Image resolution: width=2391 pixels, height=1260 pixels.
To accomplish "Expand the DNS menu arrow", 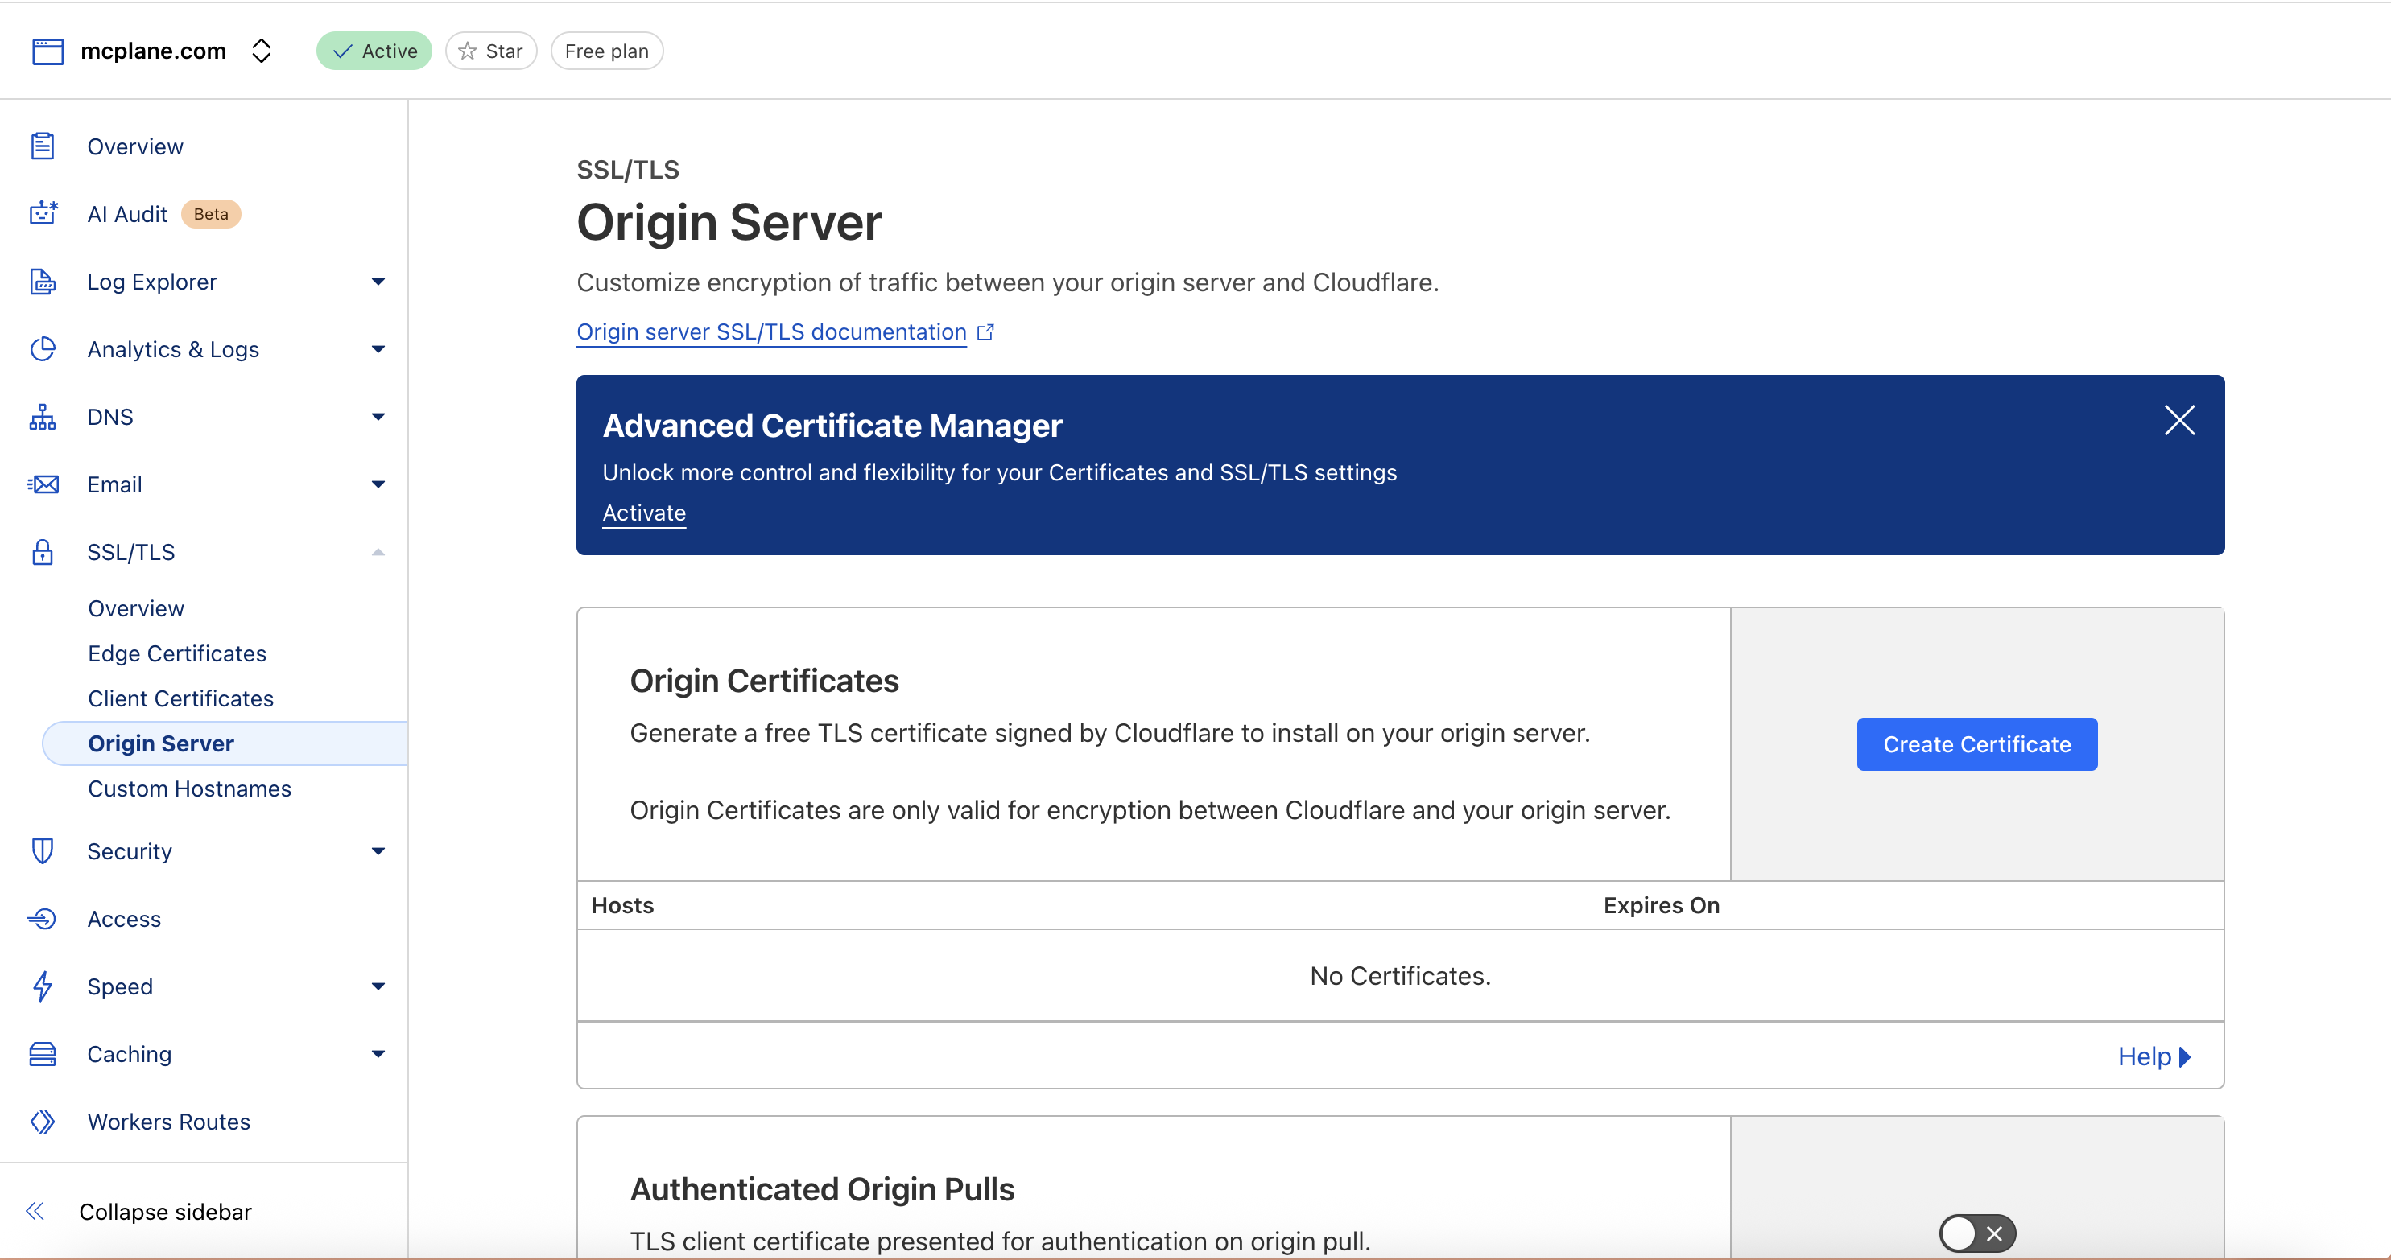I will (x=378, y=417).
